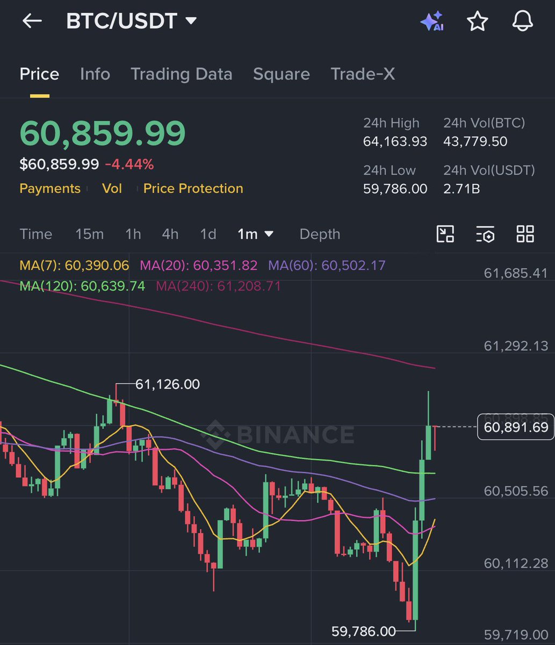555x645 pixels.
Task: Switch to the Price tab
Action: pyautogui.click(x=39, y=74)
